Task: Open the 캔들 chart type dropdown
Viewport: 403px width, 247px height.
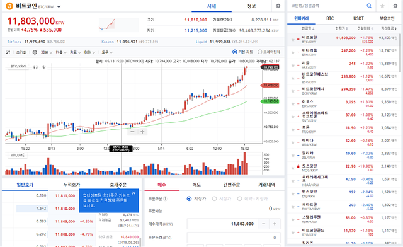Action: (x=61, y=52)
